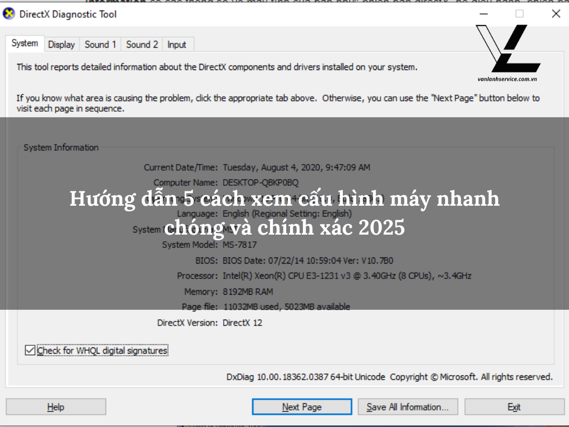This screenshot has height=427, width=569.
Task: Return to the System tab
Action: [24, 43]
